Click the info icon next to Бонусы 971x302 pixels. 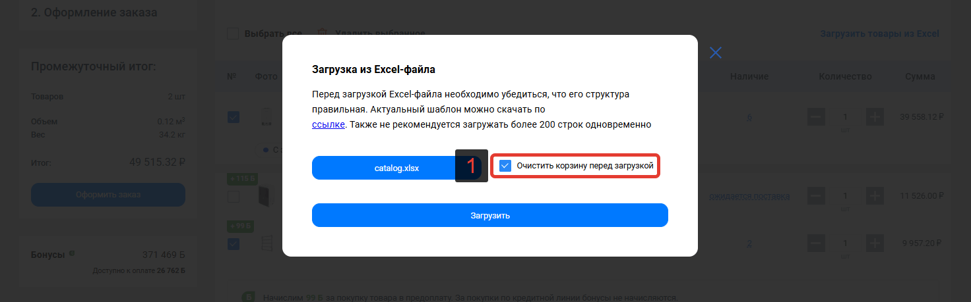pos(72,254)
